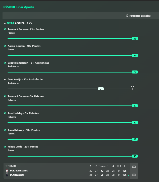159x182 pixels.
Task: Click green check beside Aaron Gordon 10+ Pontos
Action: (x=5, y=46)
